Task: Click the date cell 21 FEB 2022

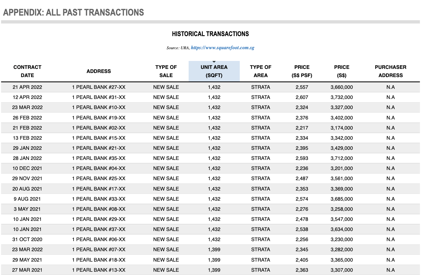Action: click(x=27, y=128)
